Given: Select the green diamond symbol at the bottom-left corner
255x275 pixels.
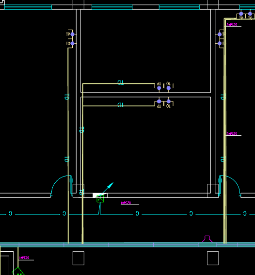Looking at the screenshot, I should [18, 271].
